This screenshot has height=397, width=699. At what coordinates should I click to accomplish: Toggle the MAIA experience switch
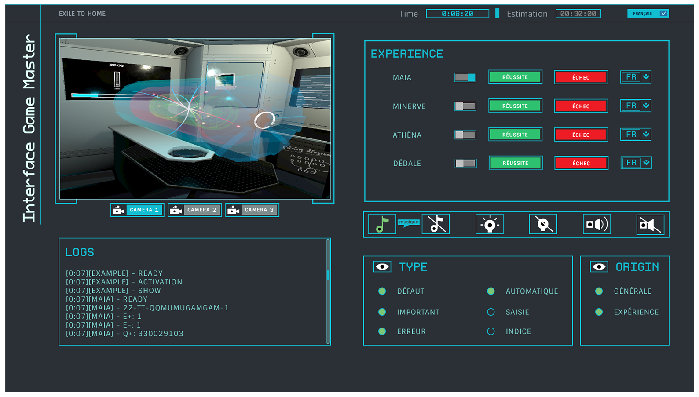[465, 77]
